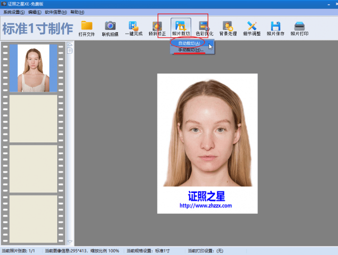
Task: Open the 色彩优化 color optimization tool
Action: click(x=205, y=28)
